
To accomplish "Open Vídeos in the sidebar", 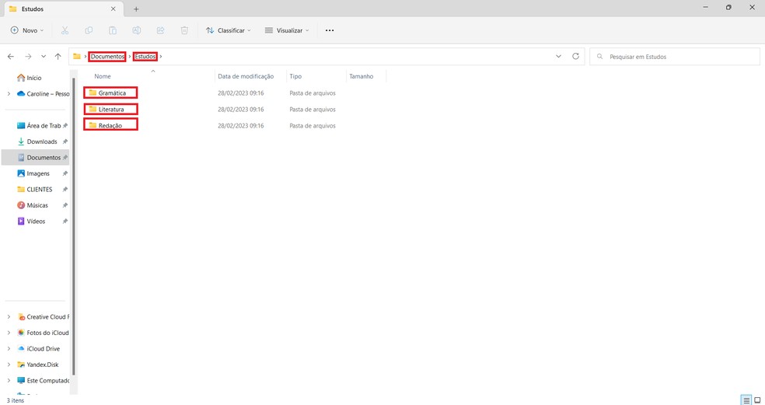I will coord(31,222).
